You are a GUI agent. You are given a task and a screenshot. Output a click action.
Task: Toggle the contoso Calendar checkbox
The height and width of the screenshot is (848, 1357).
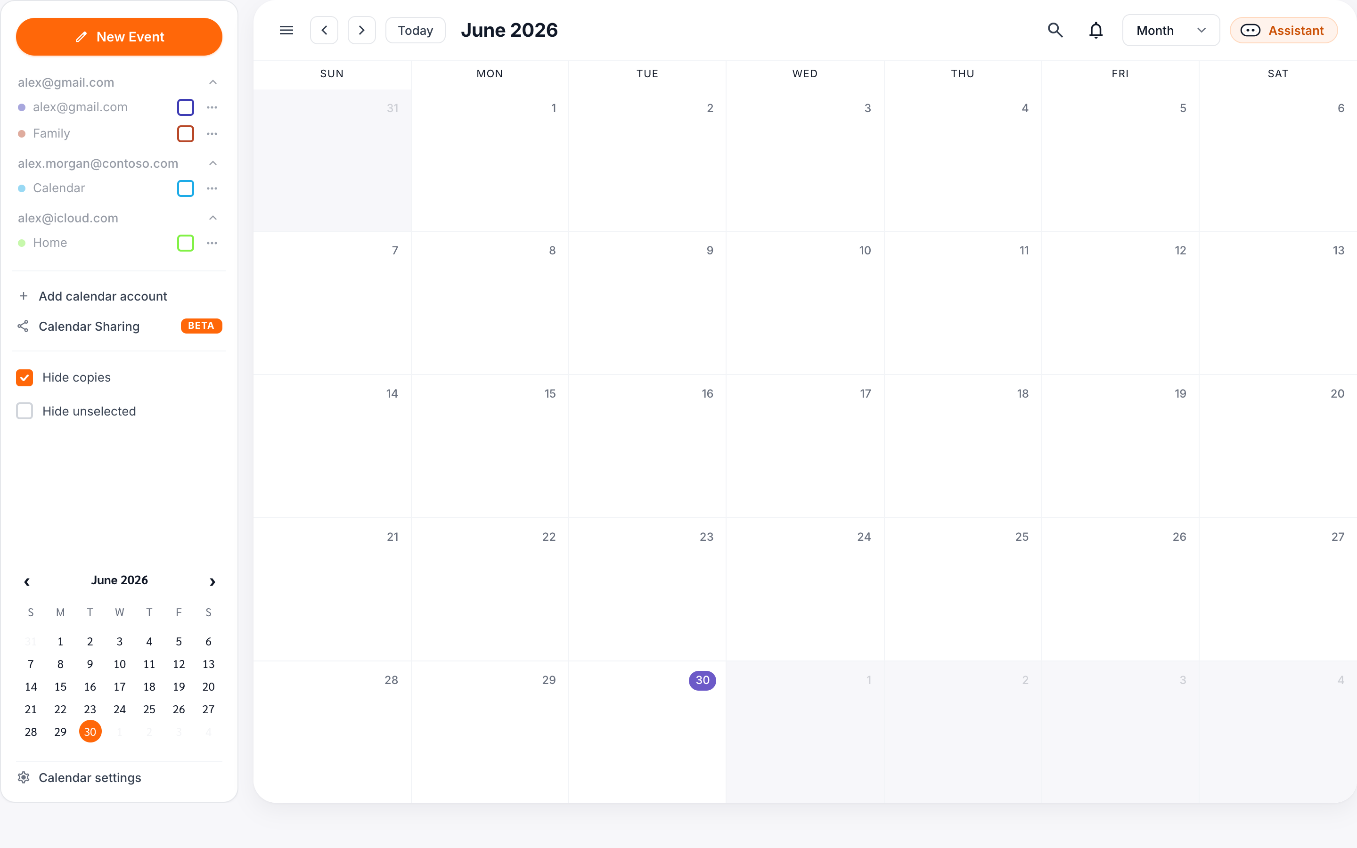point(186,188)
